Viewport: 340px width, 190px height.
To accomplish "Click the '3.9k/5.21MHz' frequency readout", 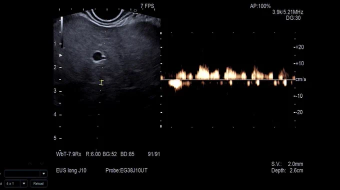I will point(287,12).
